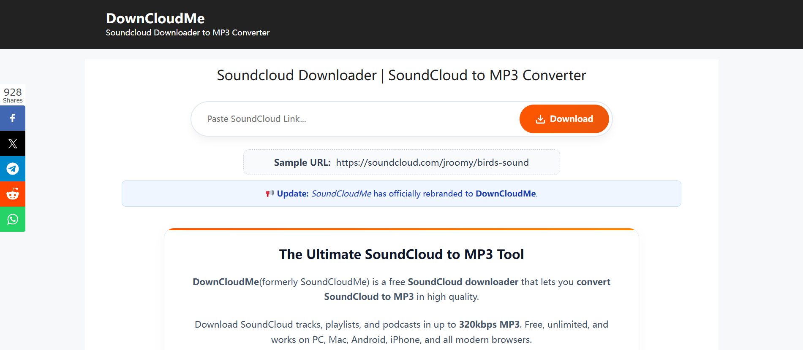Select the sample URL soundcloud.com/jroomy/birds-sound
803x350 pixels.
tap(432, 163)
